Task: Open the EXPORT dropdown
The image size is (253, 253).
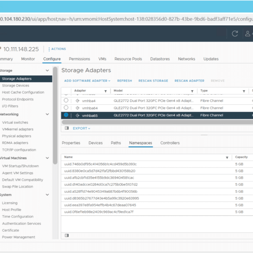Action: click(81, 128)
